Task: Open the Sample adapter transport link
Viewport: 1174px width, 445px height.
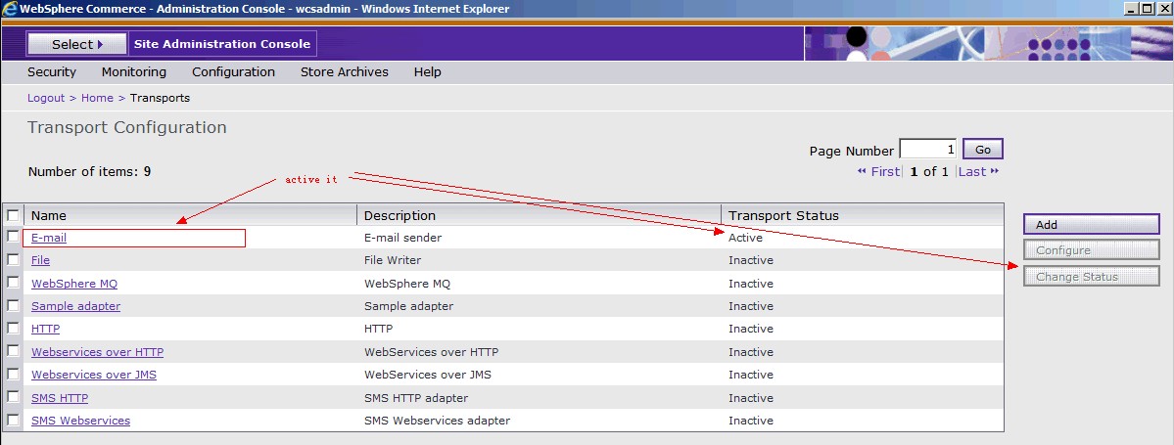Action: [x=75, y=306]
